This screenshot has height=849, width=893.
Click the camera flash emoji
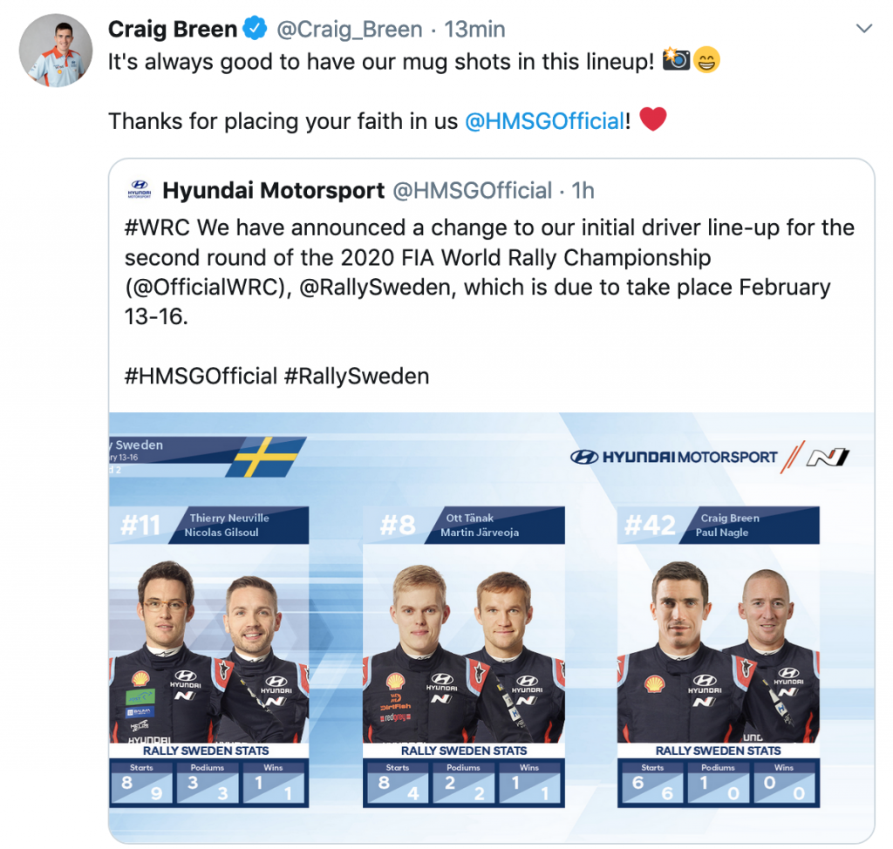tap(676, 60)
